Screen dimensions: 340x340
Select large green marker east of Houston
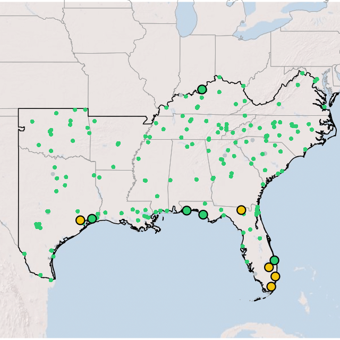pyautogui.click(x=92, y=218)
